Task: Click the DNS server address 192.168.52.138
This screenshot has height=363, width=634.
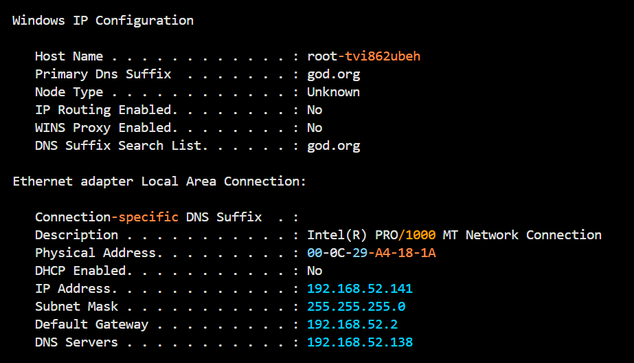Action: [x=360, y=342]
